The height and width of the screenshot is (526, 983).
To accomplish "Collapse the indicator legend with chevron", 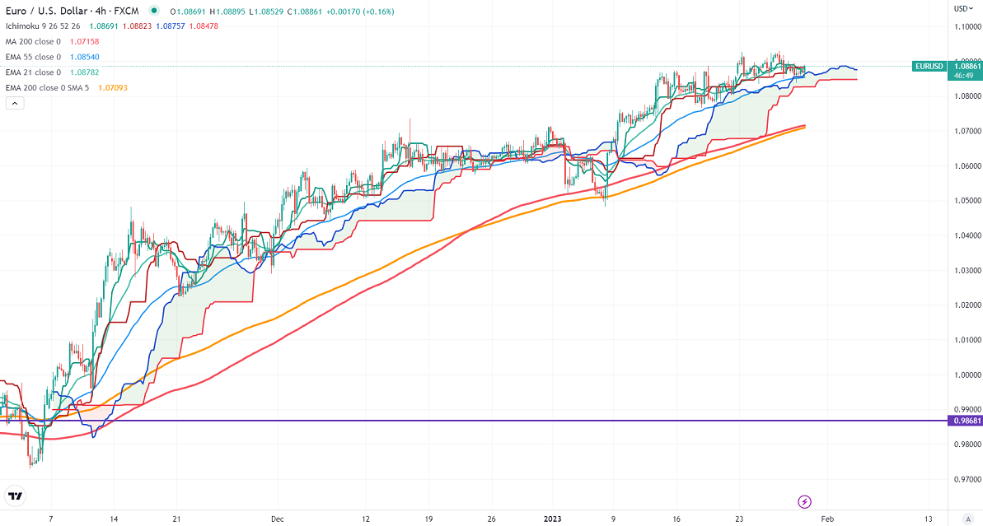I will pyautogui.click(x=15, y=103).
